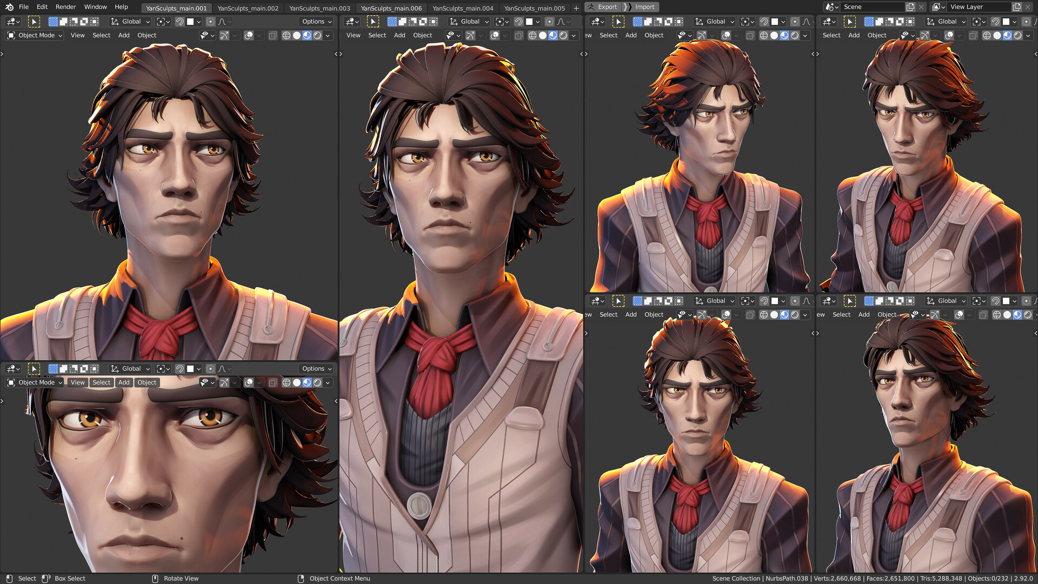Switch to the YanSculpts_main.005 workspace tab
The width and height of the screenshot is (1038, 584).
[535, 8]
